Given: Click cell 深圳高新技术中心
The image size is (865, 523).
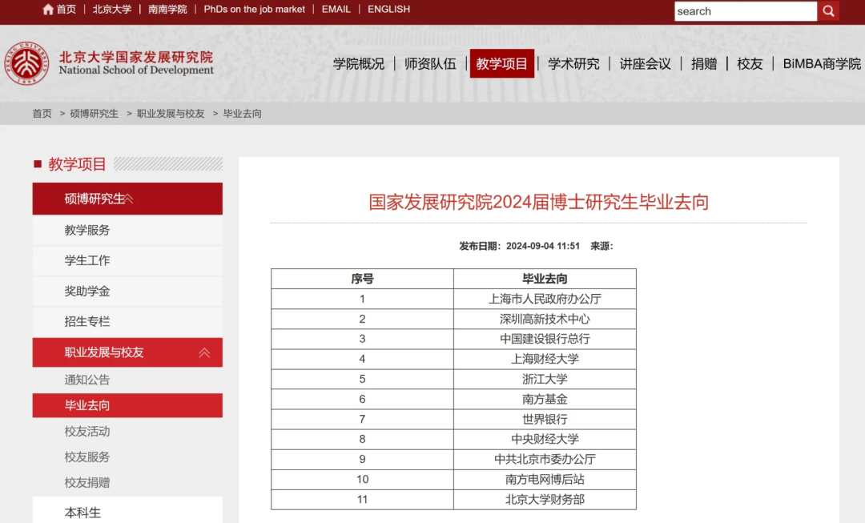Looking at the screenshot, I should tap(545, 319).
